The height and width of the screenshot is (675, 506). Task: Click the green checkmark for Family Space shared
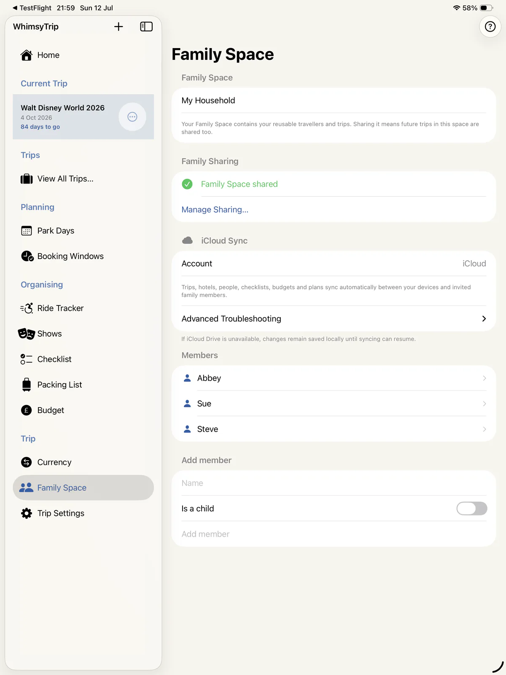[x=187, y=184]
